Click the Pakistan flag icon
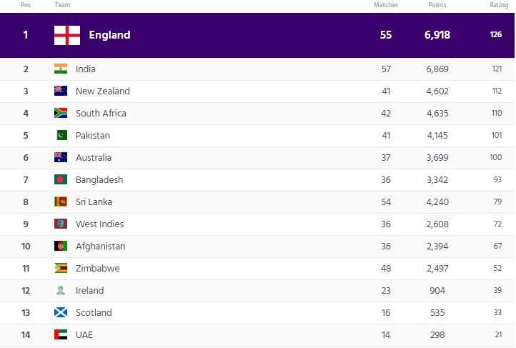The width and height of the screenshot is (516, 348). click(x=61, y=136)
